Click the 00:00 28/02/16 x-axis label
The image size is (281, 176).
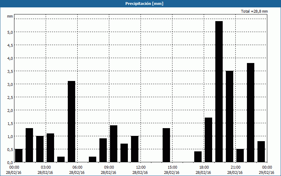14,170
